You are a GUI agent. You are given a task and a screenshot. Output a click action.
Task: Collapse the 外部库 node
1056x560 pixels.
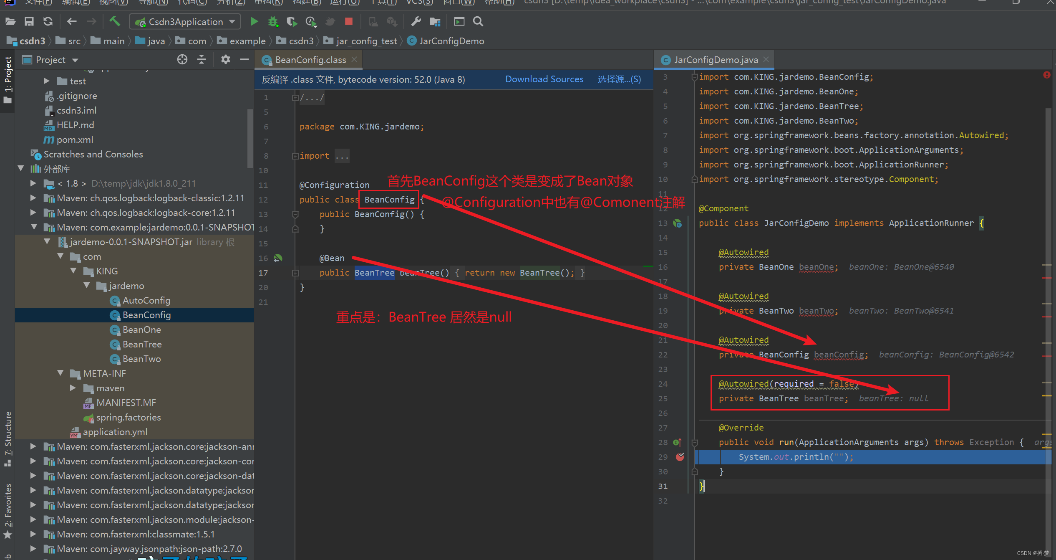point(21,169)
